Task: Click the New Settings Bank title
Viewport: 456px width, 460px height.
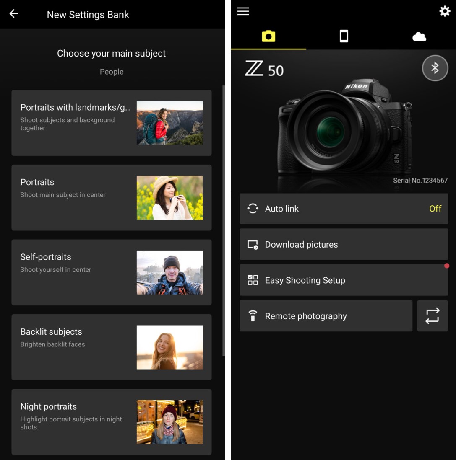Action: point(88,14)
